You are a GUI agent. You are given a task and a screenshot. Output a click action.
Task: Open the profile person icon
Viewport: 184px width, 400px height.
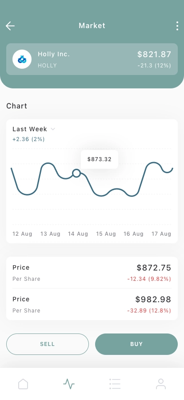pyautogui.click(x=161, y=383)
